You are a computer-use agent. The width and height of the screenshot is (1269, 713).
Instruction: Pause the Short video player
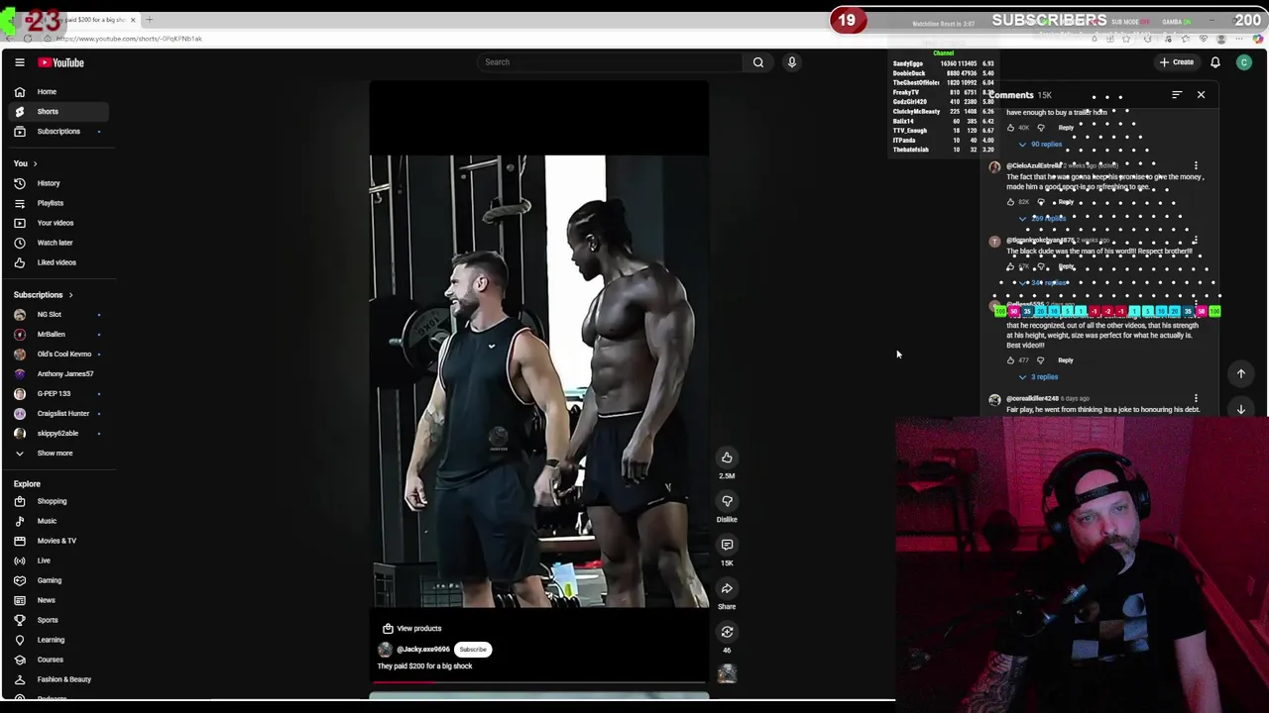(x=539, y=381)
